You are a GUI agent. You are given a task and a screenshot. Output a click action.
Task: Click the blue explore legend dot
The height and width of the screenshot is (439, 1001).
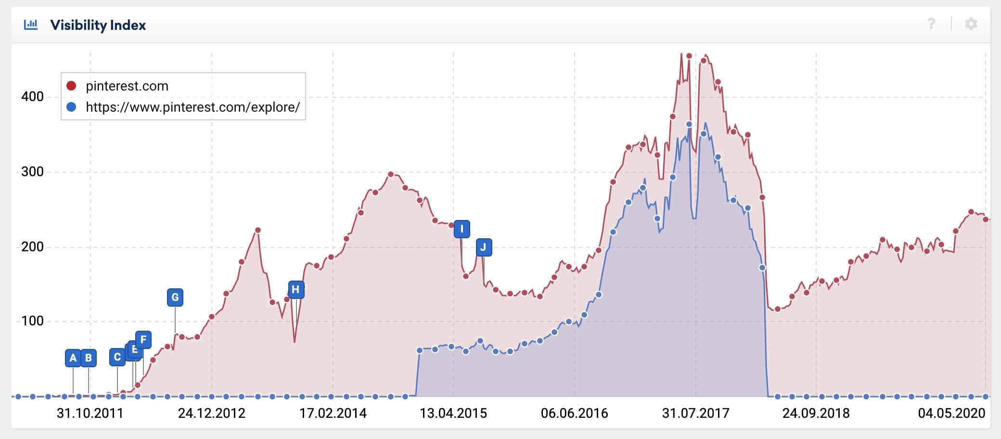71,107
